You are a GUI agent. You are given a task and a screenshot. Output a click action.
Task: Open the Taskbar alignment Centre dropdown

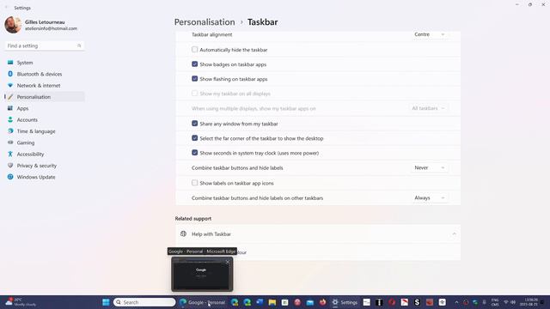tap(430, 34)
